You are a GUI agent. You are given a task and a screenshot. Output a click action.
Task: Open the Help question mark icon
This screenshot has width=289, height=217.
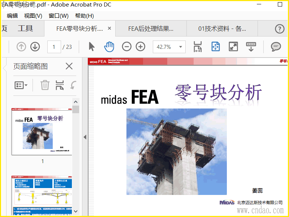280,29
